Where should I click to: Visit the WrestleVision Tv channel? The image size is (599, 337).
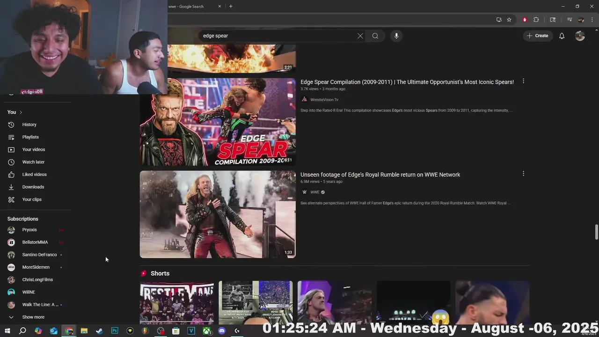click(324, 100)
